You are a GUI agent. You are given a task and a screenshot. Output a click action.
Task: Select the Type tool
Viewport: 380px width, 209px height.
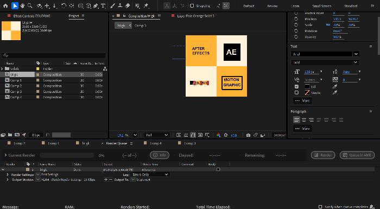click(x=103, y=5)
